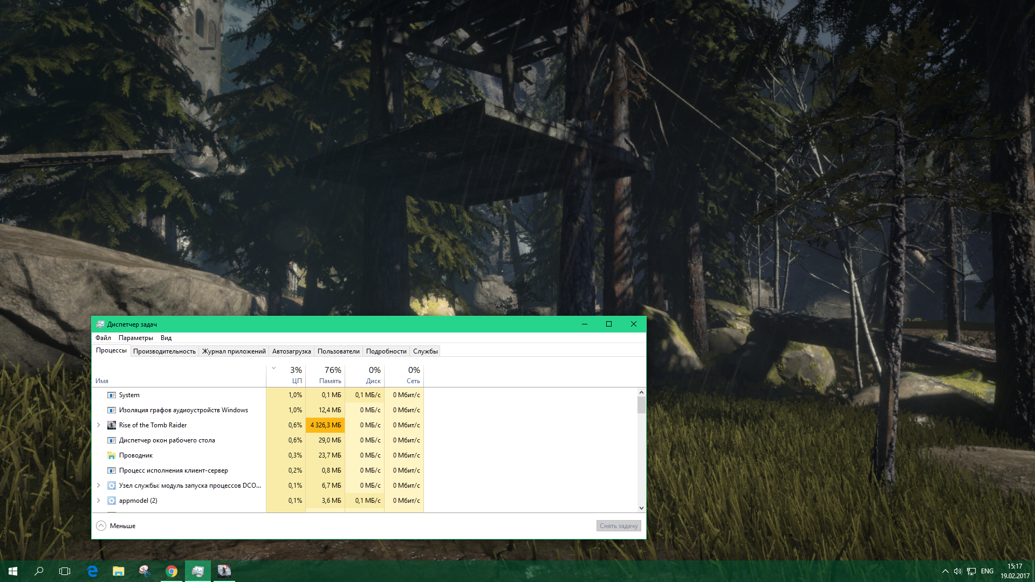Click the Task Manager taskbar button
The width and height of the screenshot is (1035, 582).
(x=198, y=571)
